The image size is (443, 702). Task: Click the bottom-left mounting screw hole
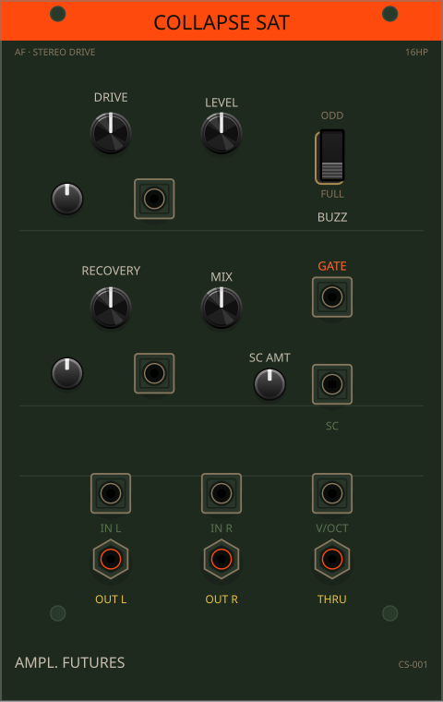pos(58,613)
